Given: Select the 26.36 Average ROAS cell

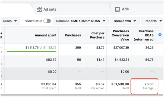Looking at the screenshot, I should point(144,86).
